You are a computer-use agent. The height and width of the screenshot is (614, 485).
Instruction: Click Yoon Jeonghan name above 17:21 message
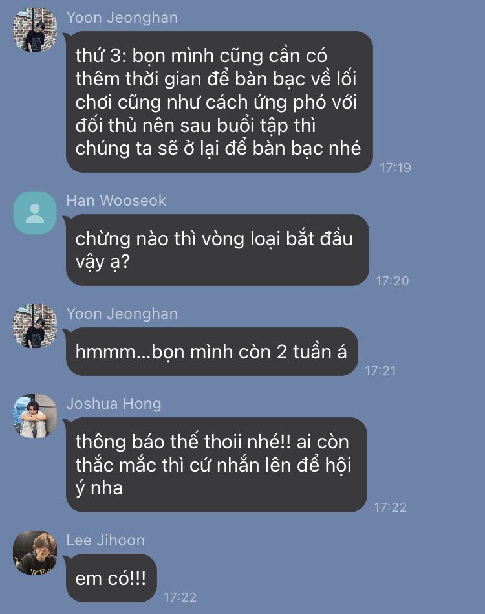[122, 314]
